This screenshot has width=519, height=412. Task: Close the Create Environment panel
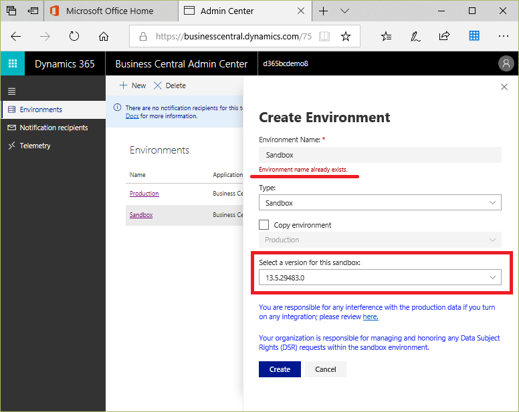click(x=504, y=87)
